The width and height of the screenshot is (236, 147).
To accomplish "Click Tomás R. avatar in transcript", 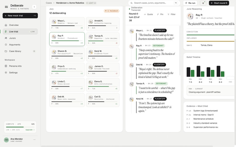I will pos(131,84).
